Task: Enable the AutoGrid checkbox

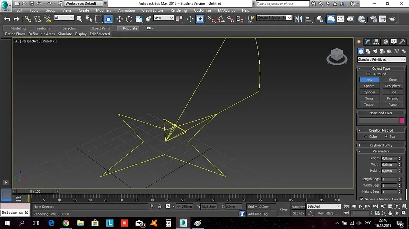Action: (369, 74)
